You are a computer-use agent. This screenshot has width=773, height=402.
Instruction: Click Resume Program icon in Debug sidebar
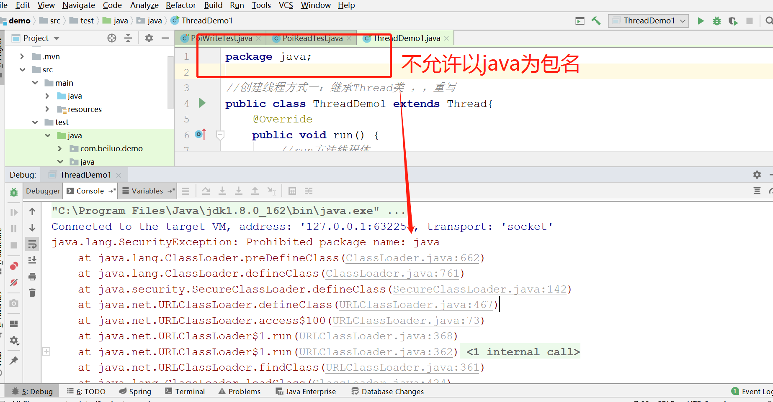(14, 212)
